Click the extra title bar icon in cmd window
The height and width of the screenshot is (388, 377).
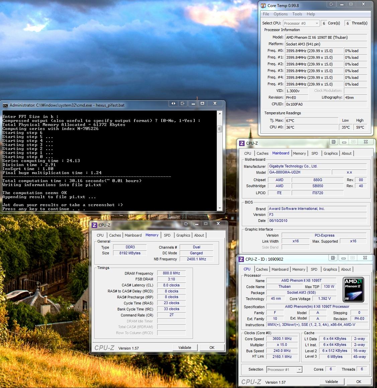coord(183,104)
